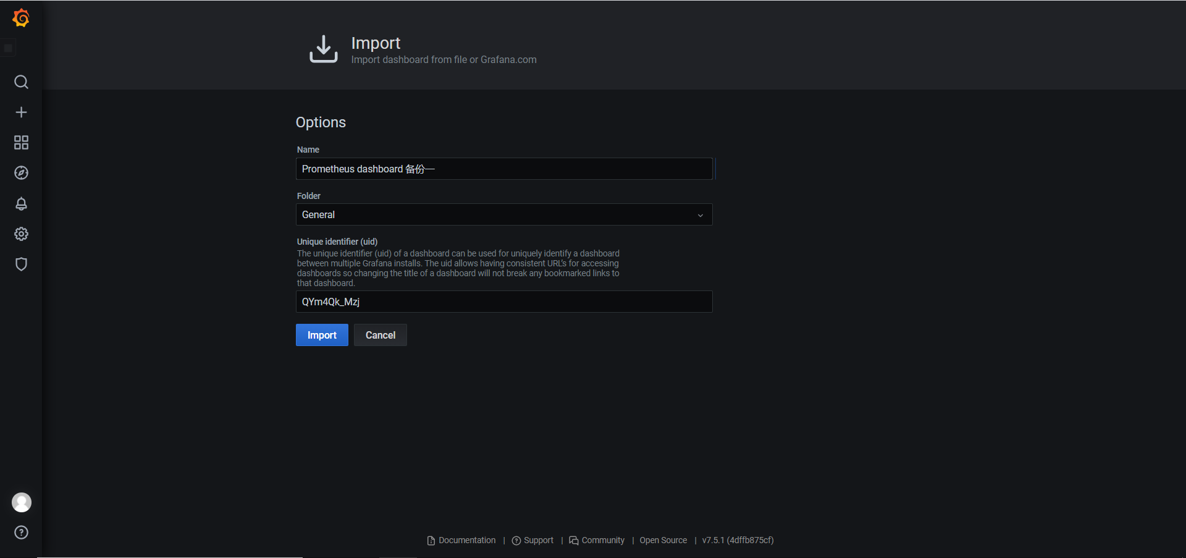Click the Unique identifier (uid) label

pyautogui.click(x=337, y=242)
